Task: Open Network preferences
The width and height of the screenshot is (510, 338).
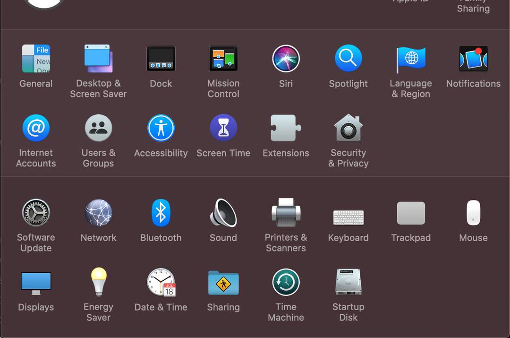Action: click(98, 213)
